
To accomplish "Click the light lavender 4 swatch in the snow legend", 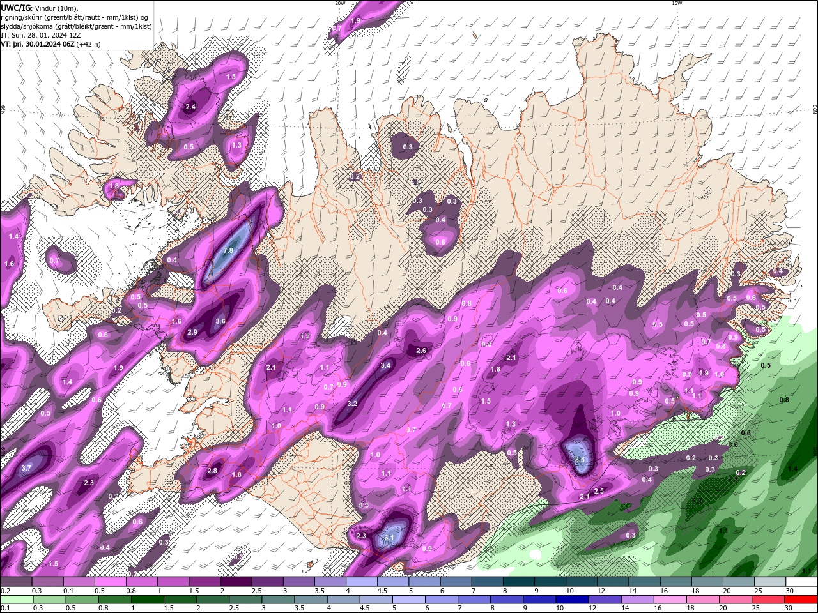I will (x=361, y=582).
